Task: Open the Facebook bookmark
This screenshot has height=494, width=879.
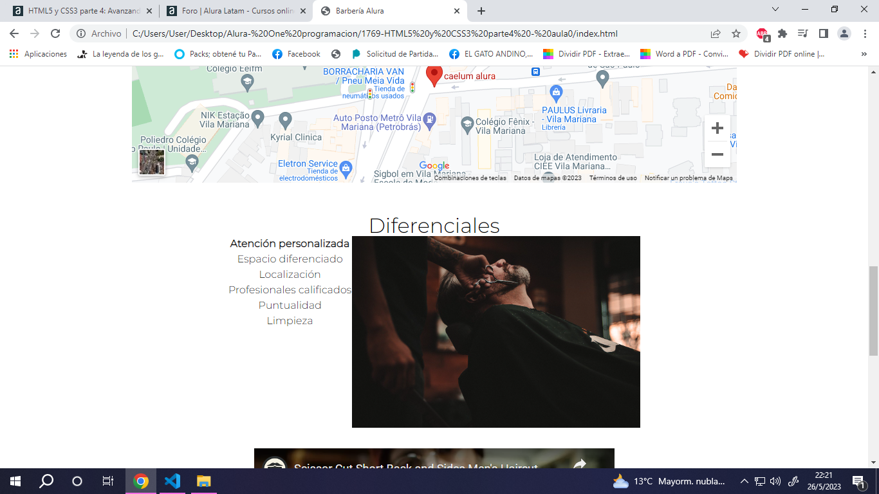Action: tap(296, 54)
